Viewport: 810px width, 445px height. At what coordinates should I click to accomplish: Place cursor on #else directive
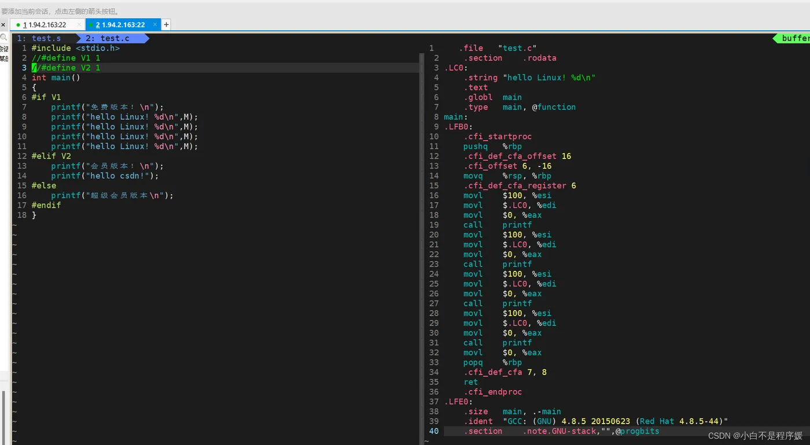[44, 186]
